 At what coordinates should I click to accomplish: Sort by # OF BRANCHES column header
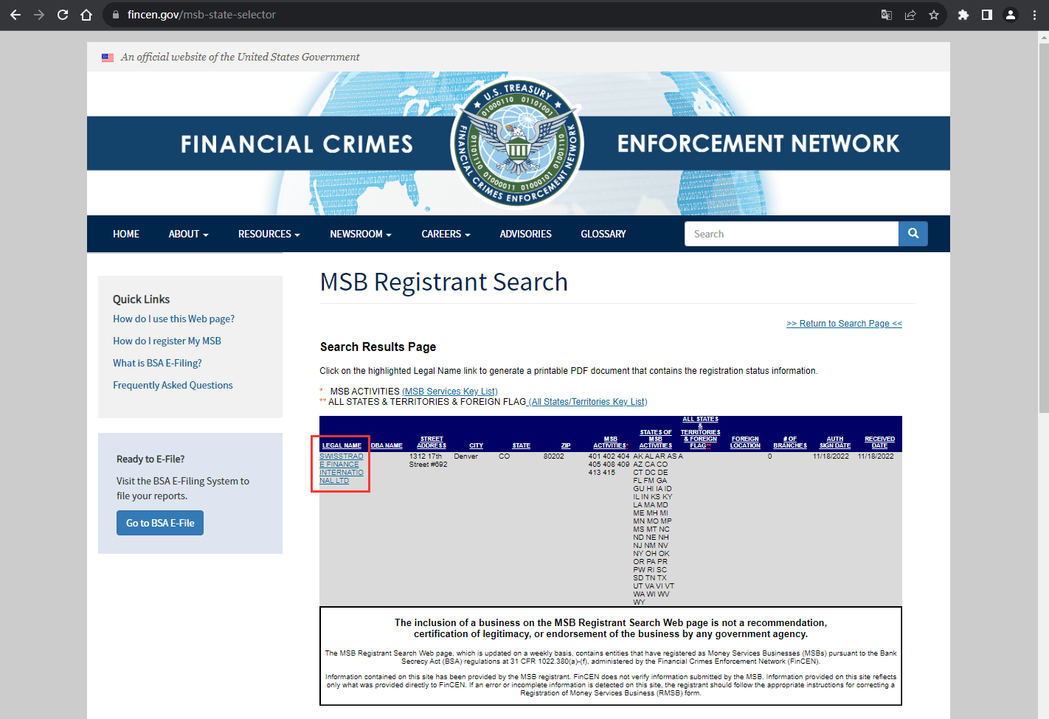click(790, 442)
